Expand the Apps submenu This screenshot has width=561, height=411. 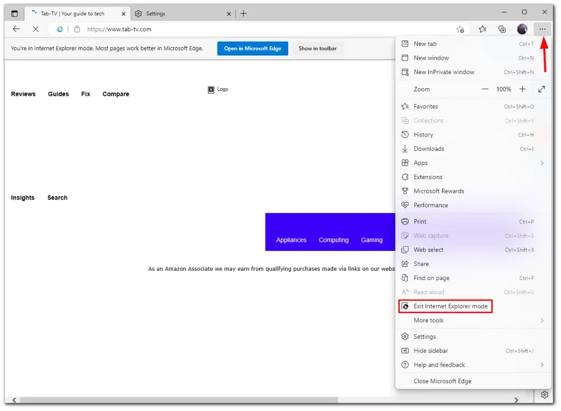click(421, 163)
